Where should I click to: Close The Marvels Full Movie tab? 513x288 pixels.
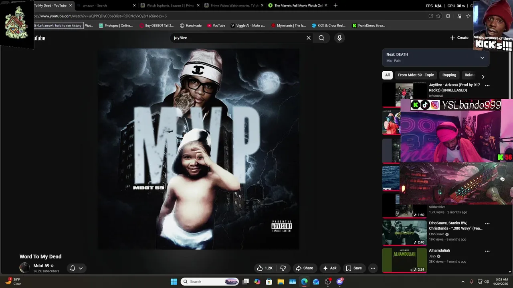pos(326,6)
